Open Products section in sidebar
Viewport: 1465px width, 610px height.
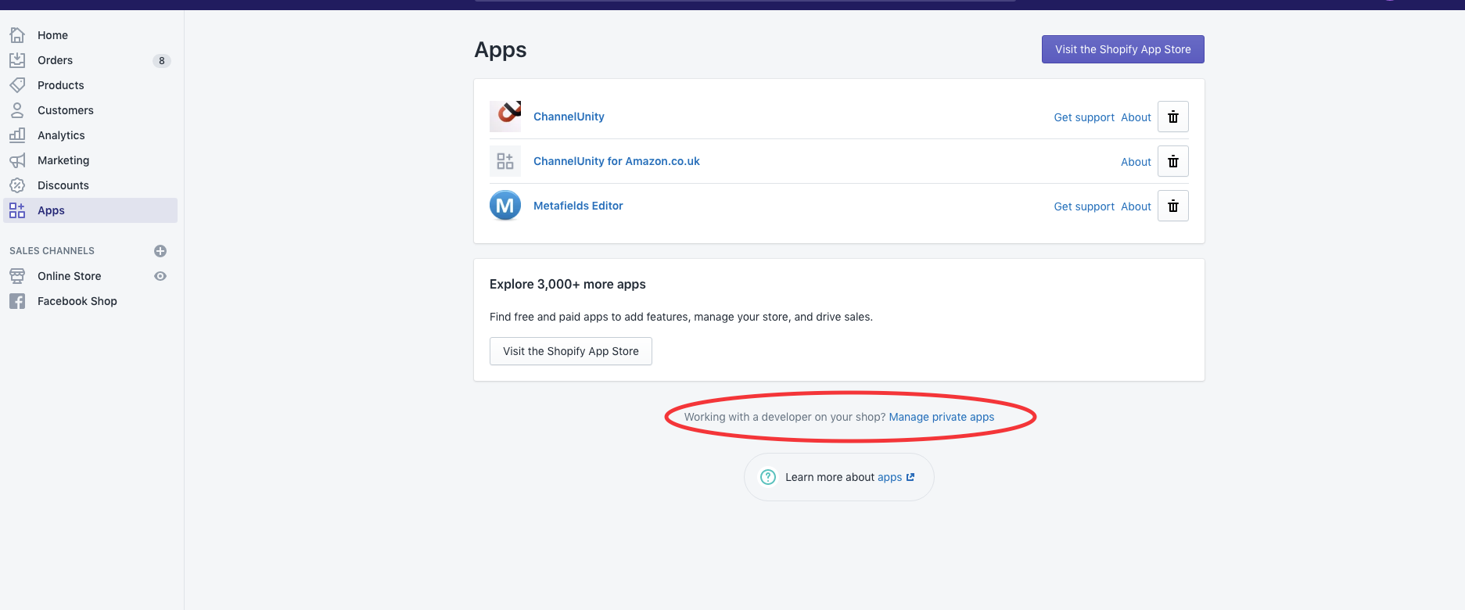point(60,85)
